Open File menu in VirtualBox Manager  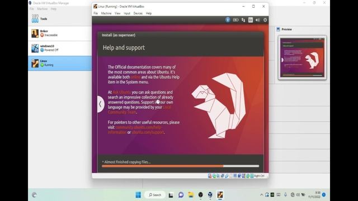(x=32, y=9)
